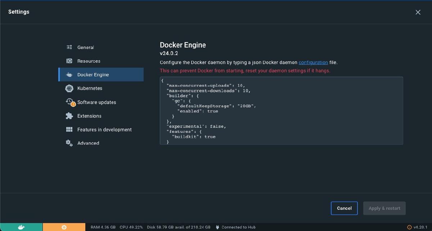
Task: Click the update badge next to v4.20.1
Action: 410,227
